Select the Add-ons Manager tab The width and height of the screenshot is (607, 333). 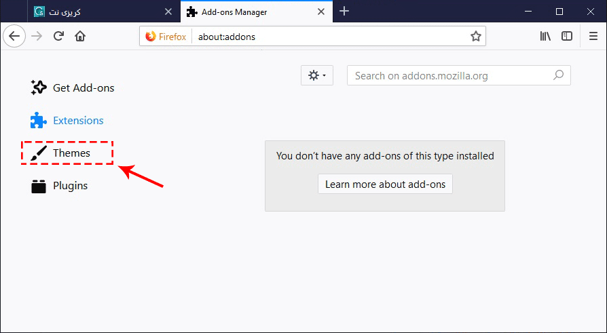(257, 12)
